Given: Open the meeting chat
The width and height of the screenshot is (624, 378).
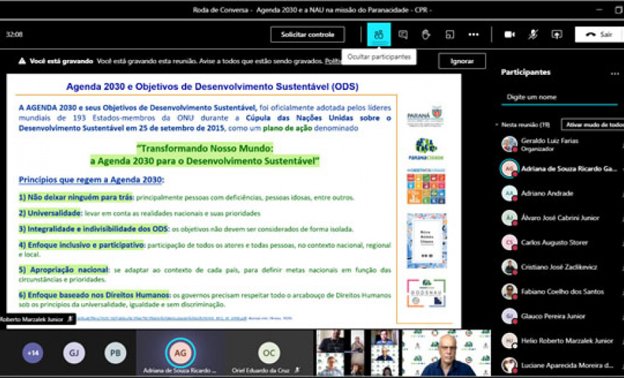Looking at the screenshot, I should pos(403,34).
